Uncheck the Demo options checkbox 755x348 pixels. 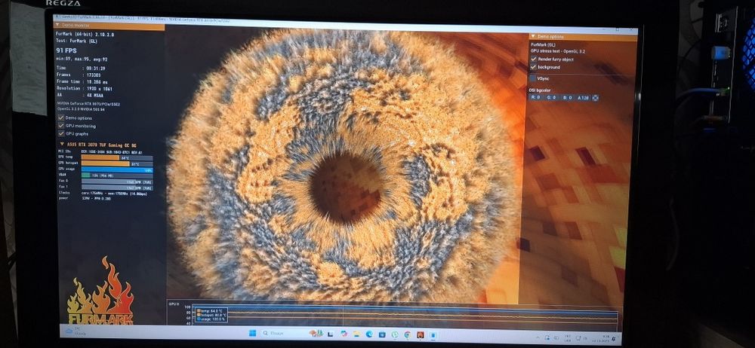61,118
